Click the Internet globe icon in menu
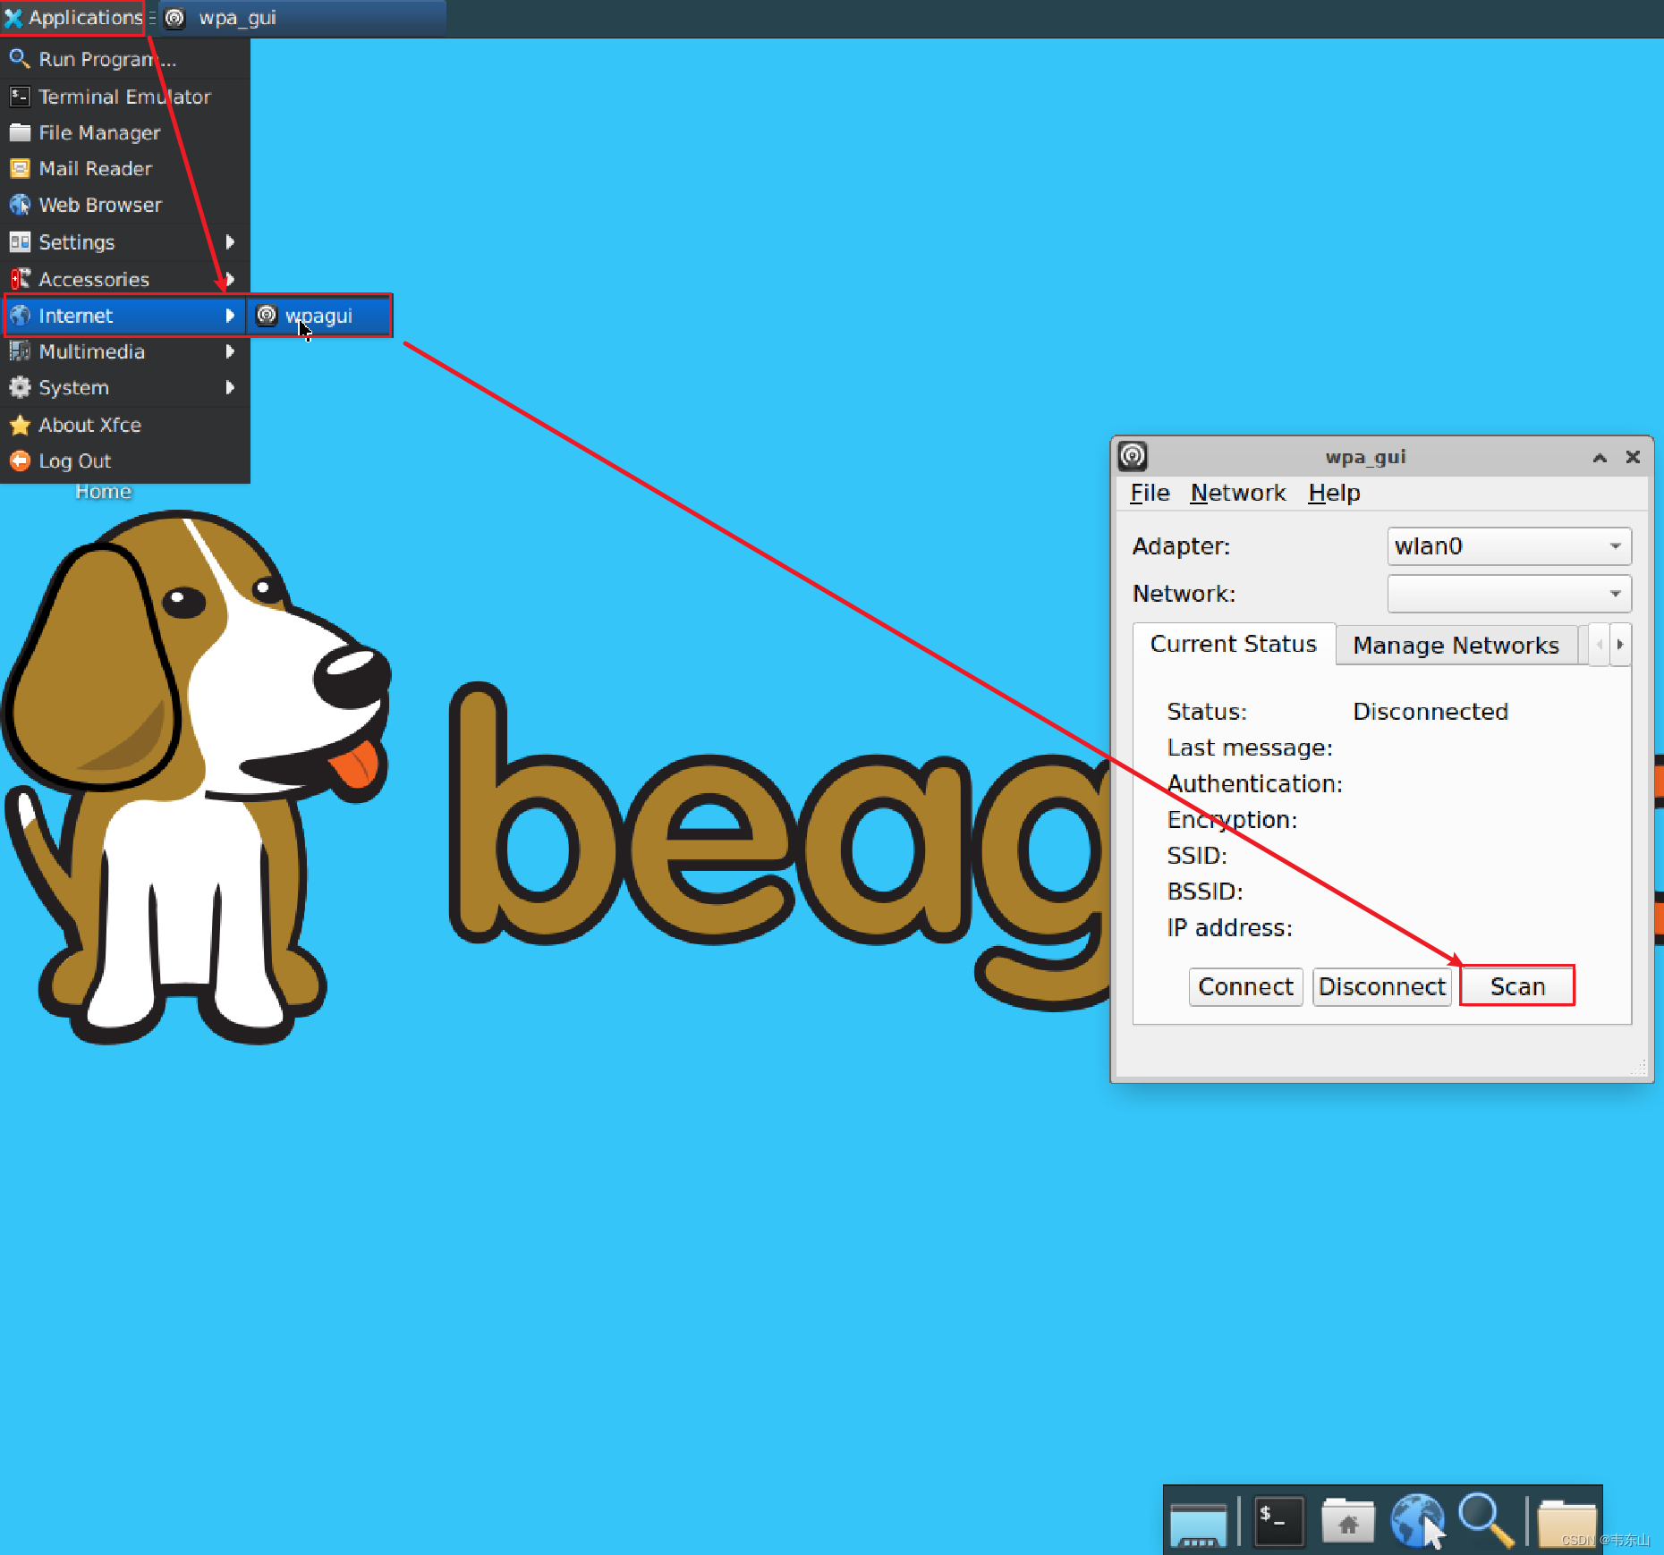The image size is (1664, 1555). 20,316
